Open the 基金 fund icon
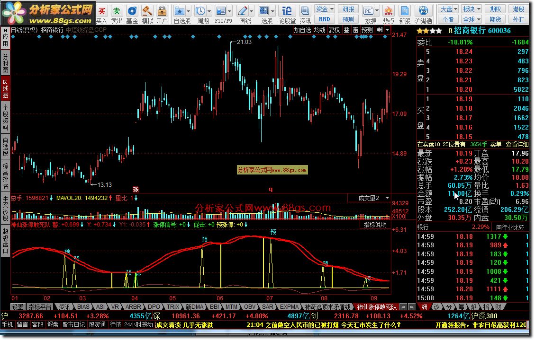 coord(132,15)
